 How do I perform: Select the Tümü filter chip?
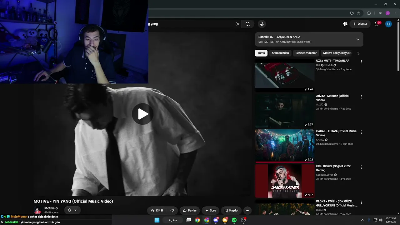click(x=261, y=53)
